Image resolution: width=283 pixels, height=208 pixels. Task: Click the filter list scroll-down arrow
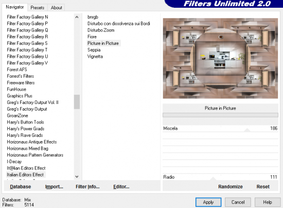click(77, 177)
